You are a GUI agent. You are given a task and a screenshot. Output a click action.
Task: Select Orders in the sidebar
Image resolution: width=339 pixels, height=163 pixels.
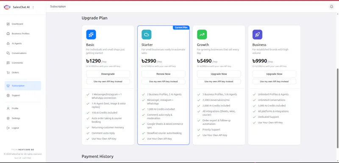pyautogui.click(x=23, y=73)
